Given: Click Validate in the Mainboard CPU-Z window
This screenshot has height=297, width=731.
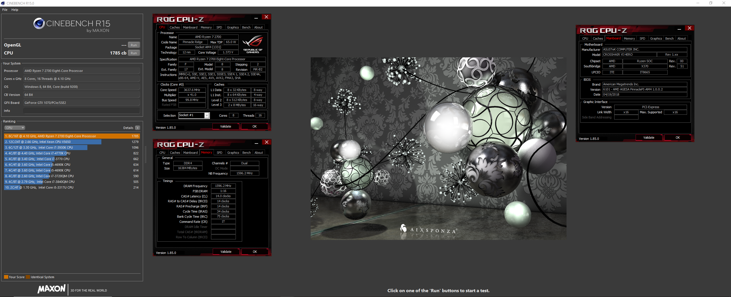Looking at the screenshot, I should pyautogui.click(x=649, y=138).
